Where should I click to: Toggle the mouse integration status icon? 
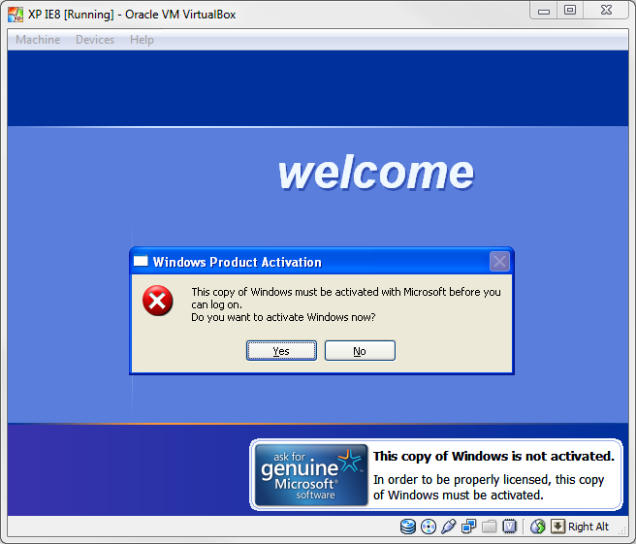(538, 527)
